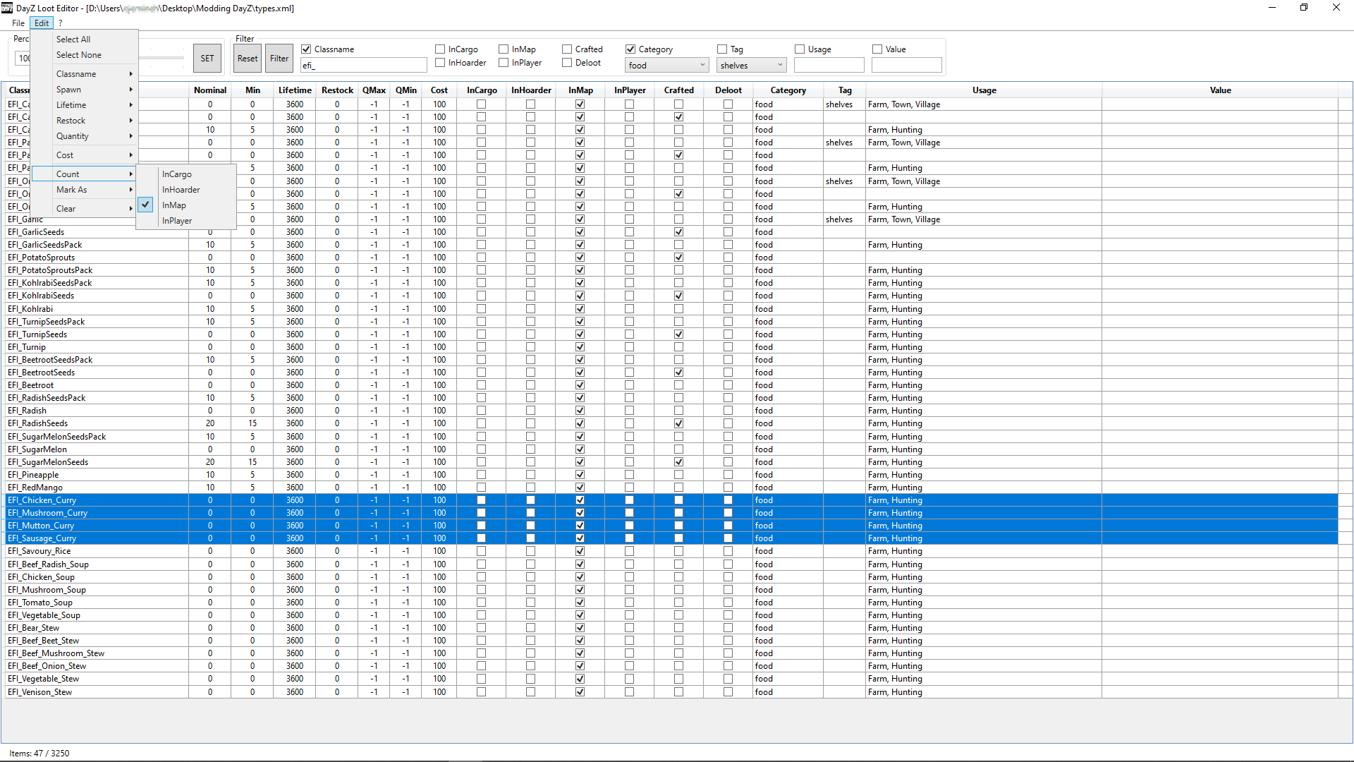Click the Items: 47 / 3250 status text

pyautogui.click(x=39, y=753)
